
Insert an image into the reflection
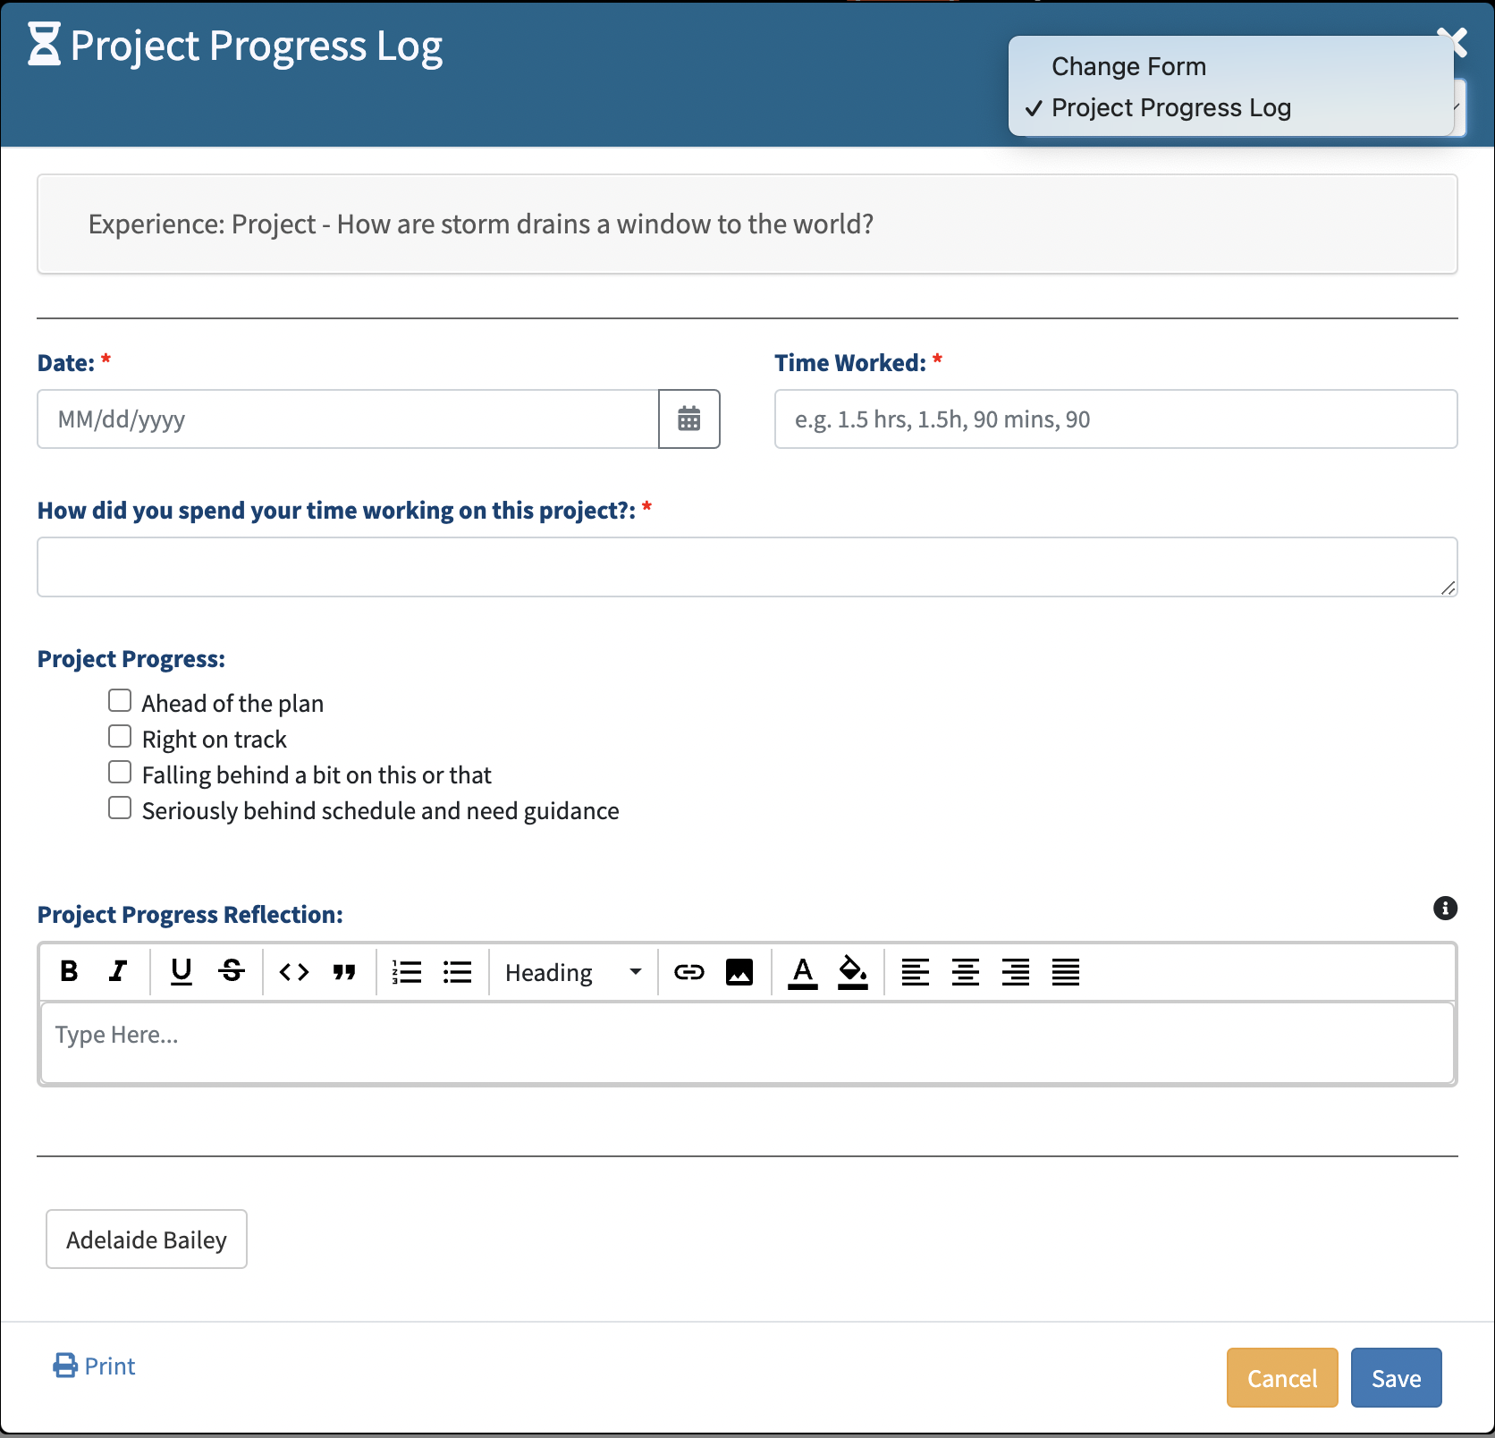tap(739, 971)
